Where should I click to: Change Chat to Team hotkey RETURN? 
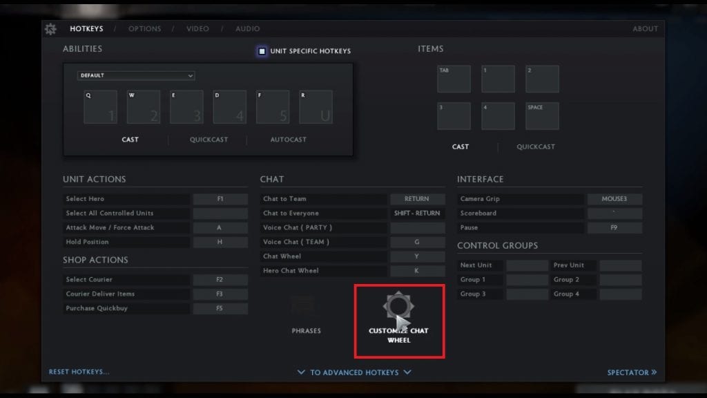coord(418,199)
